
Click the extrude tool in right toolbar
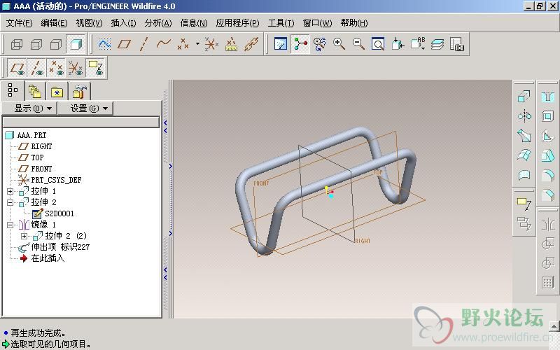pos(524,96)
